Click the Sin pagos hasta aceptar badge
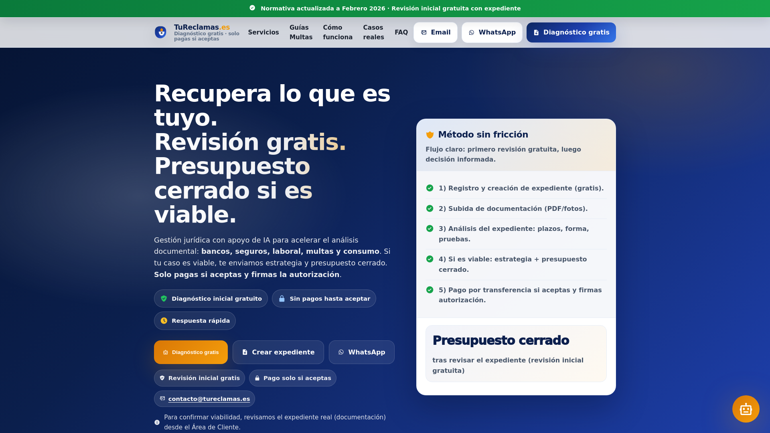This screenshot has width=770, height=433. (x=324, y=299)
